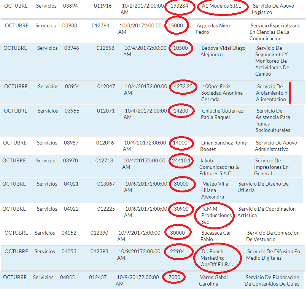Screen dimensions: 307x289
Task: Click order number 03956
Action: [72, 111]
